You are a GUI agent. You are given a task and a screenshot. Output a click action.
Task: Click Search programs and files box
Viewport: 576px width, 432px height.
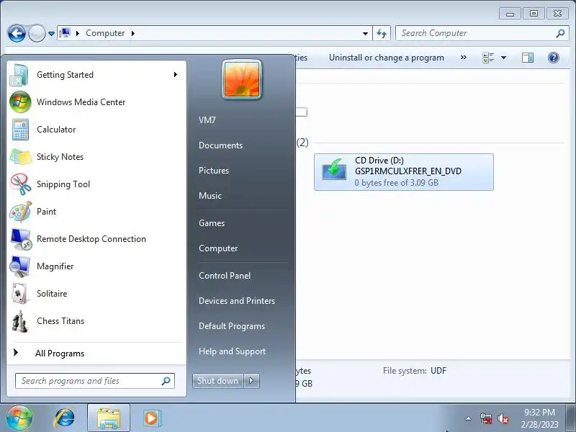(95, 381)
